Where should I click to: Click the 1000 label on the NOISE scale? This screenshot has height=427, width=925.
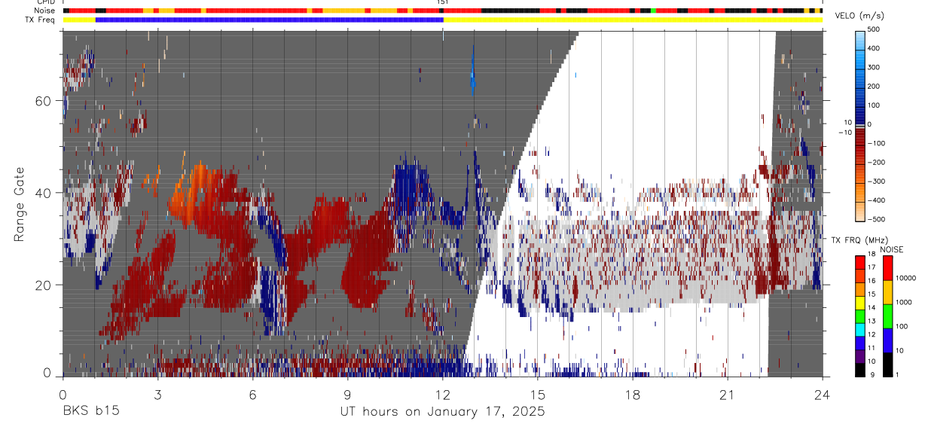click(904, 302)
